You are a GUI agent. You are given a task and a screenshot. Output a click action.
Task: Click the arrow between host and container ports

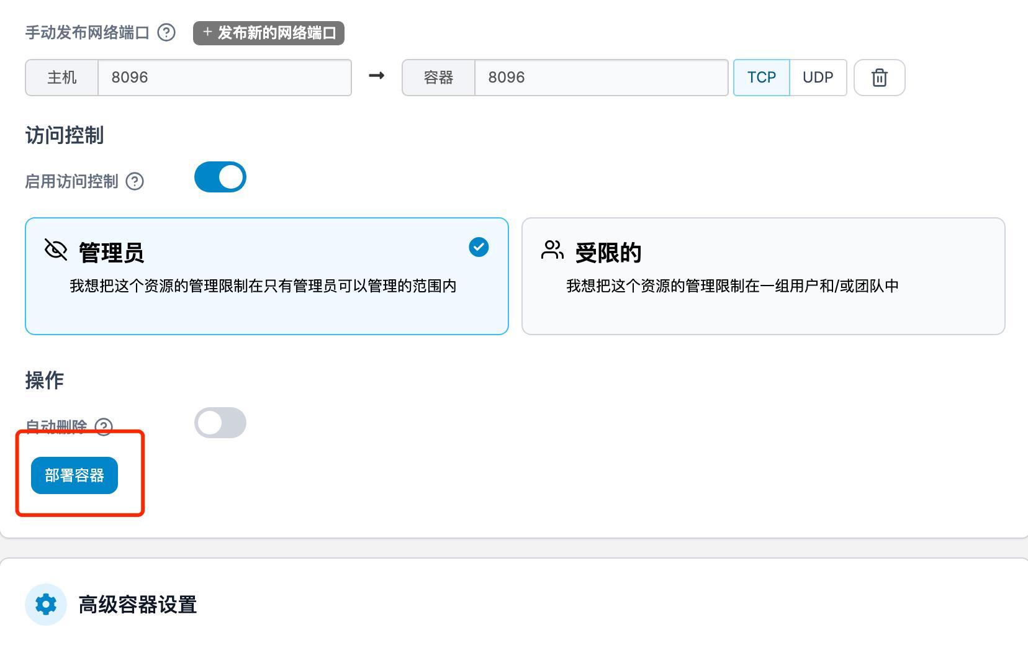377,77
